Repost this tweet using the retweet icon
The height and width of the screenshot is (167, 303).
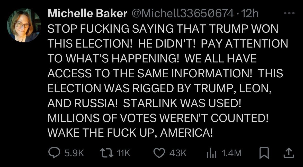pos(106,153)
